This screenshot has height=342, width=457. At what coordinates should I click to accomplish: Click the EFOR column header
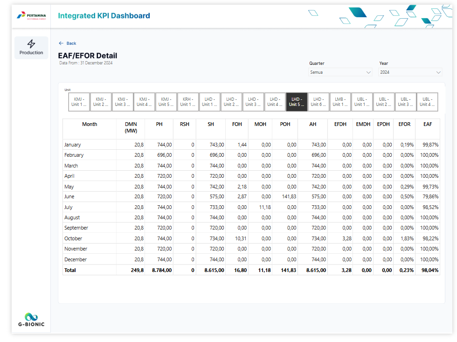404,125
